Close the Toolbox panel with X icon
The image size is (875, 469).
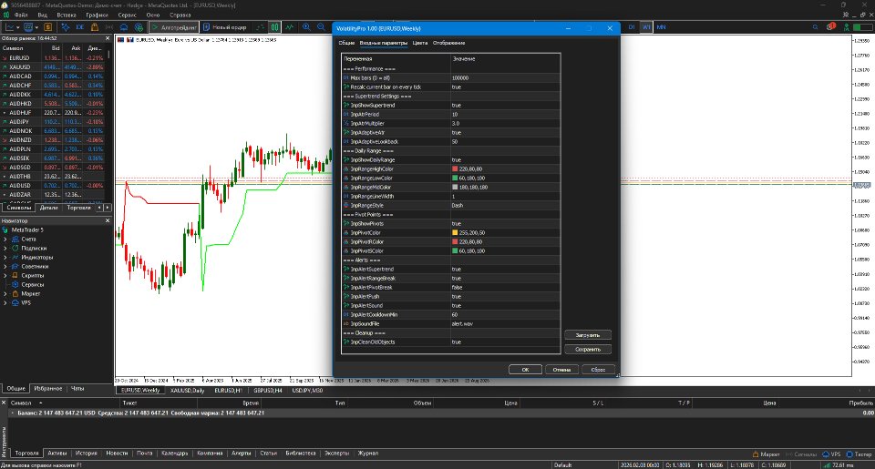pyautogui.click(x=4, y=403)
